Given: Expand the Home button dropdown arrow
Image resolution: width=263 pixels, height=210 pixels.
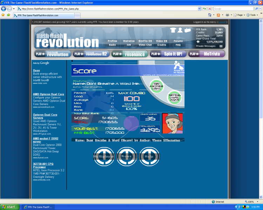Looking at the screenshot, I should [214, 15].
